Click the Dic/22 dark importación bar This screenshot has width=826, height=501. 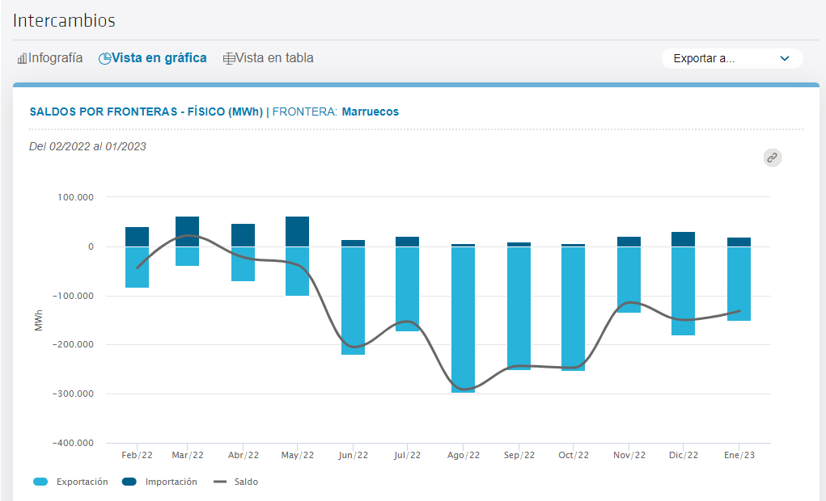point(683,239)
